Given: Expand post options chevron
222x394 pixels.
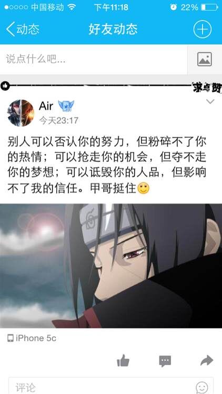Looking at the screenshot, I should click(210, 101).
